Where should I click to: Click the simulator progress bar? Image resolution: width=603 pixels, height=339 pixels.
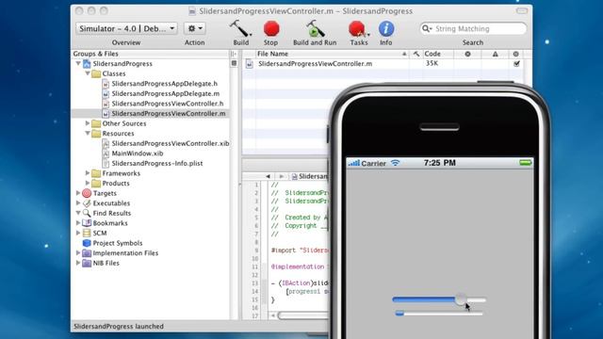point(439,314)
